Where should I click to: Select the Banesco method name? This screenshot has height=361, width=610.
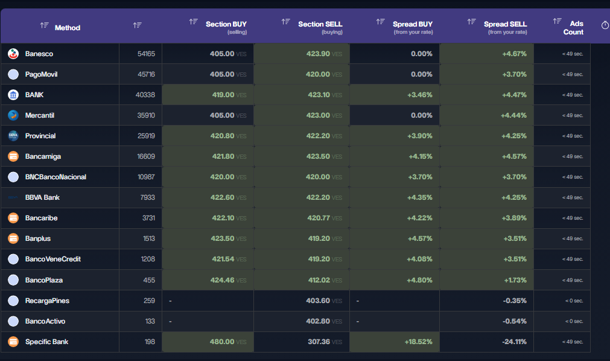coord(39,54)
